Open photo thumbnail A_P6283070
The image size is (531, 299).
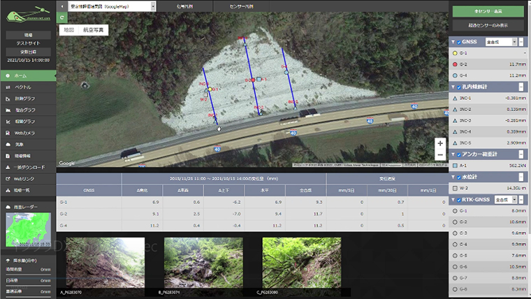point(106,263)
